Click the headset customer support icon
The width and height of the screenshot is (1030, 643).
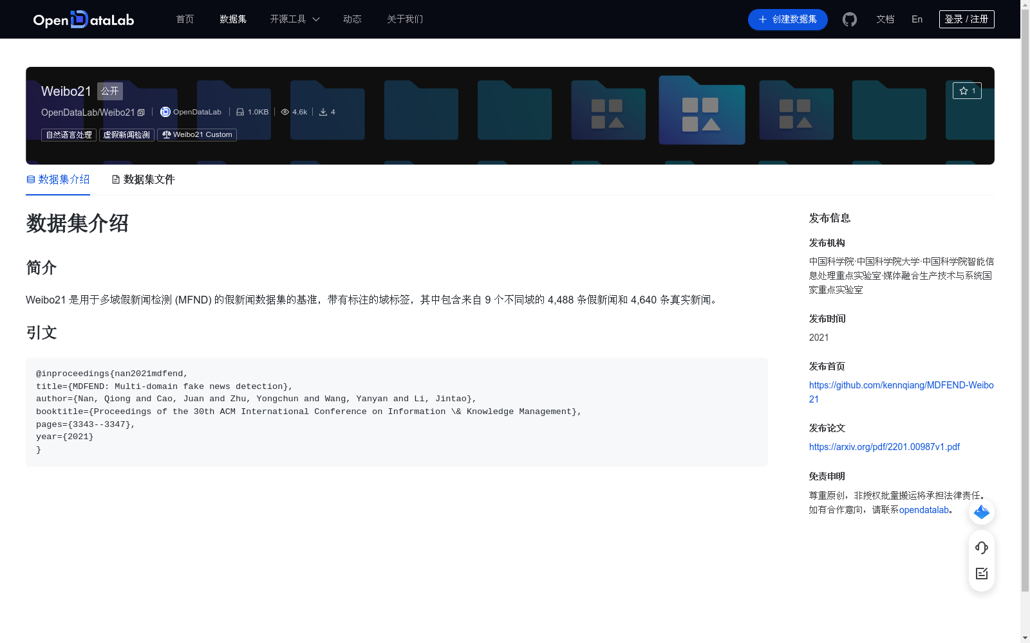tap(981, 548)
